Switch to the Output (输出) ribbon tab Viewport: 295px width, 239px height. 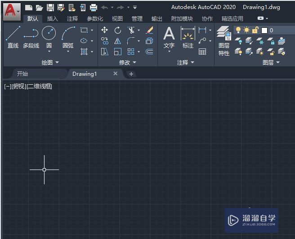coord(156,18)
